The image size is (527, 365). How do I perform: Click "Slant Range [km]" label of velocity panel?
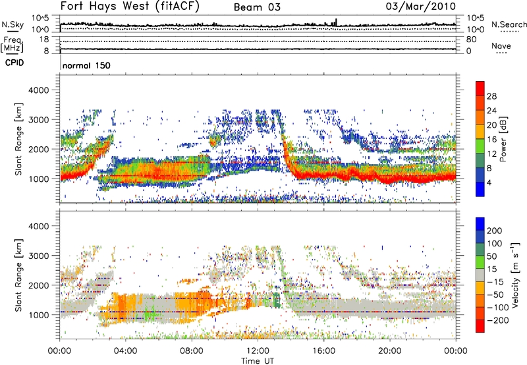18,275
